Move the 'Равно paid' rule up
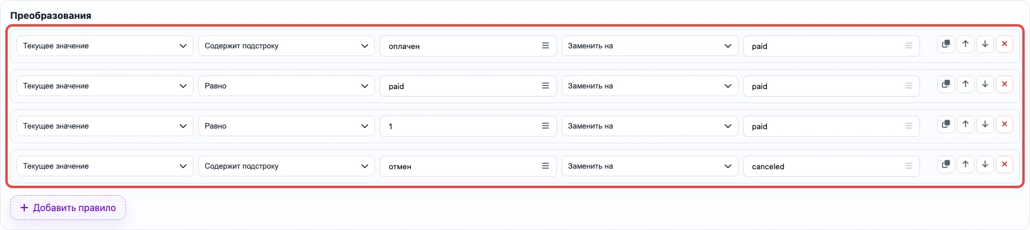The height and width of the screenshot is (230, 1030). tap(966, 84)
